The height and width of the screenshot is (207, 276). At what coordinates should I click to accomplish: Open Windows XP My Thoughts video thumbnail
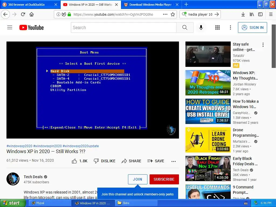208,83
